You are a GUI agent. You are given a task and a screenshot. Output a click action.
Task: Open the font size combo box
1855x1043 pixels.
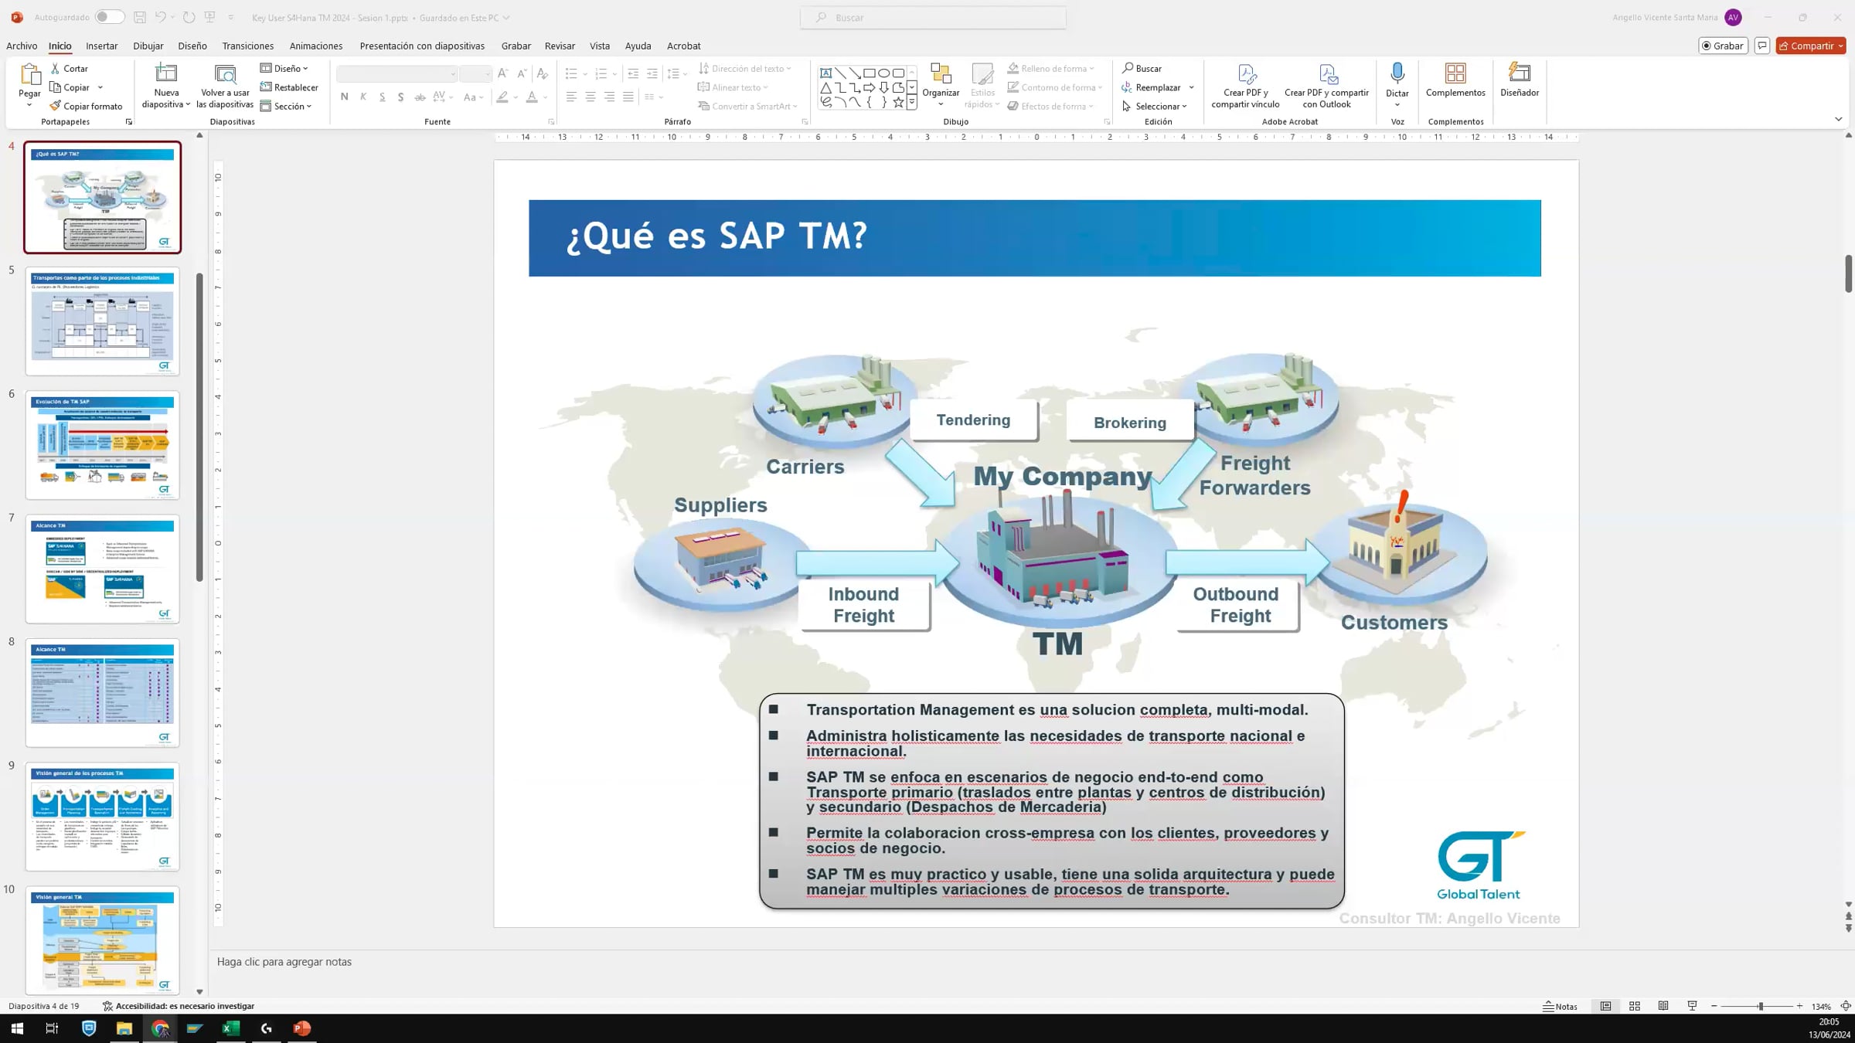coord(475,74)
